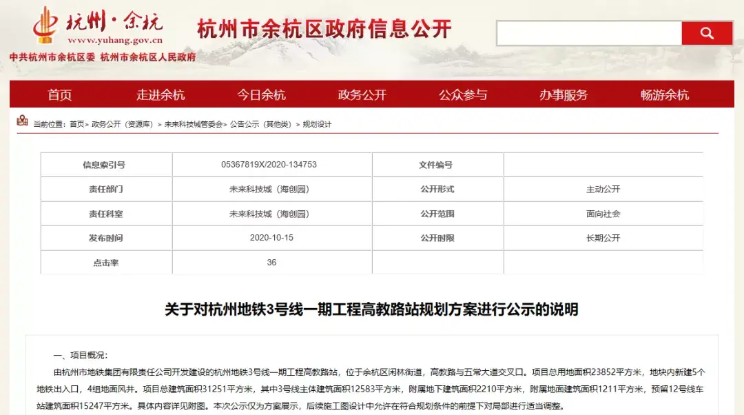Navigate to the 未来科技城管委会 breadcrumb link
This screenshot has width=744, height=415.
tap(194, 125)
